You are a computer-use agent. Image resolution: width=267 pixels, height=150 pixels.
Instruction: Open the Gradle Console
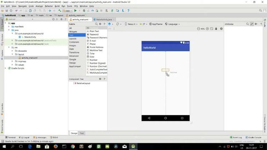point(253,137)
